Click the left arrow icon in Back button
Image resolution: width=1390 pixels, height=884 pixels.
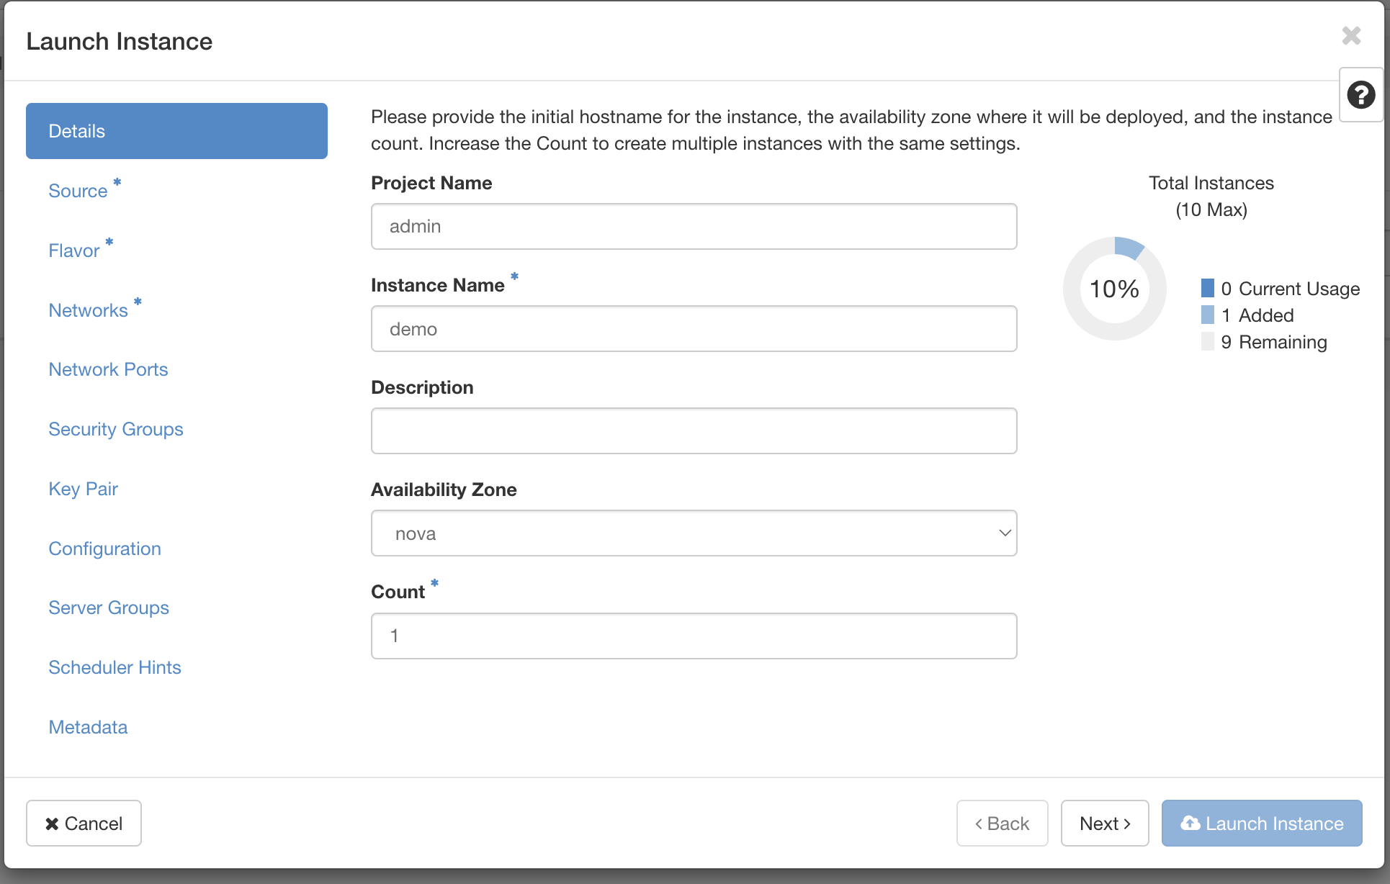click(x=979, y=823)
